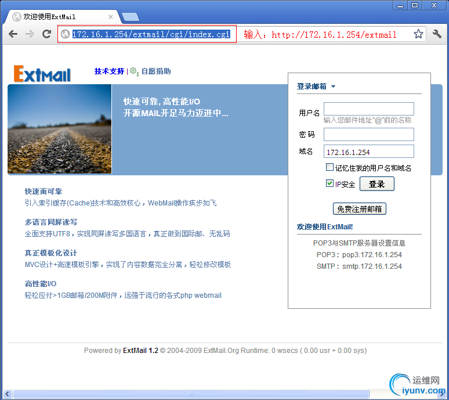Maximize the browser window
This screenshot has width=449, height=400.
415,5
